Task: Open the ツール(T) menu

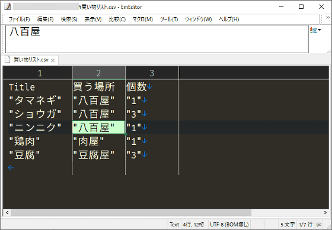Action: point(169,20)
